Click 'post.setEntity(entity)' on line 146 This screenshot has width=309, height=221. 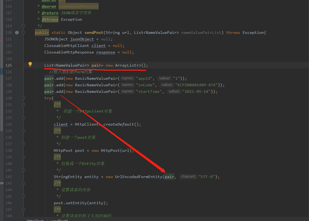click(x=80, y=203)
